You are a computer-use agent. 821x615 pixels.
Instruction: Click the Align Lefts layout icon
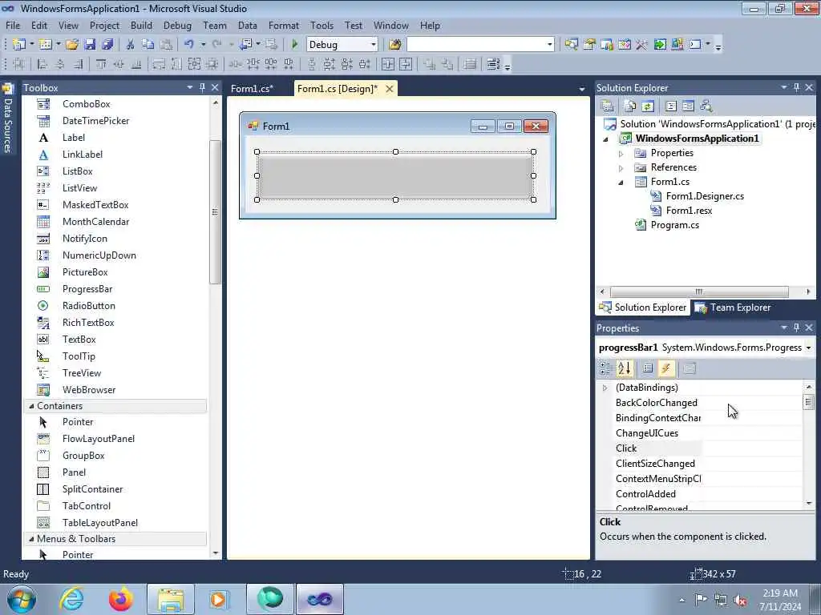pyautogui.click(x=42, y=64)
